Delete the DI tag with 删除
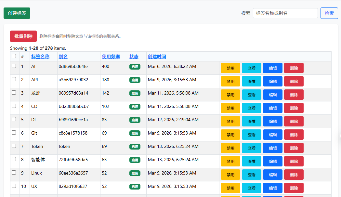Screen dimensions: 341x197 [294, 121]
